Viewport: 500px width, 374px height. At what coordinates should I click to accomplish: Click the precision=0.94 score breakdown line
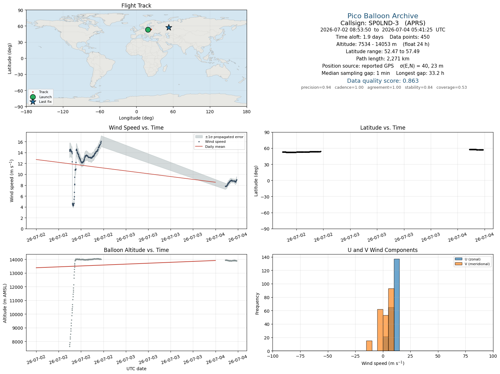pyautogui.click(x=384, y=87)
